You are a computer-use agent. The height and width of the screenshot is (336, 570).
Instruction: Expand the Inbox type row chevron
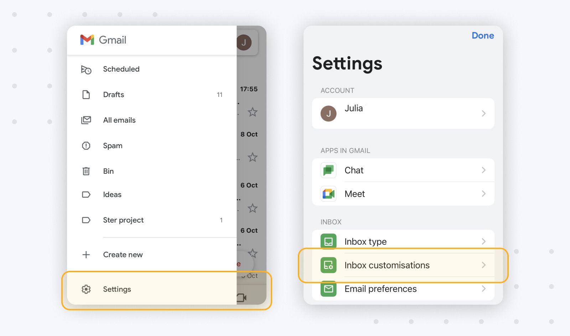click(483, 241)
